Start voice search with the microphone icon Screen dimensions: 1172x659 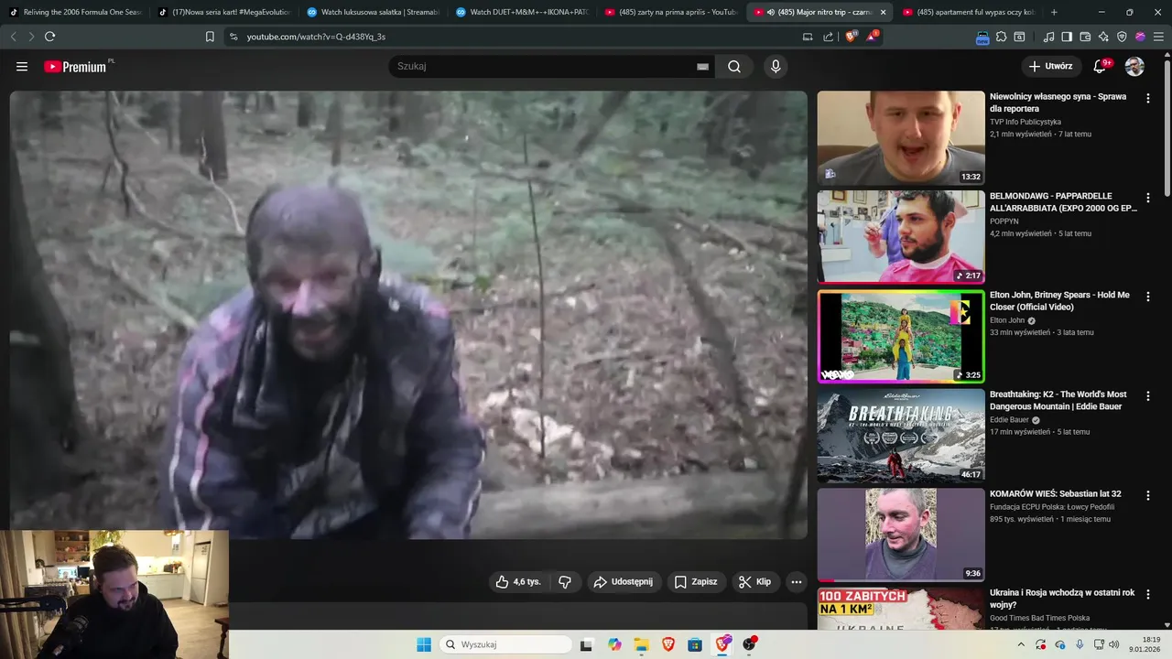pos(776,67)
